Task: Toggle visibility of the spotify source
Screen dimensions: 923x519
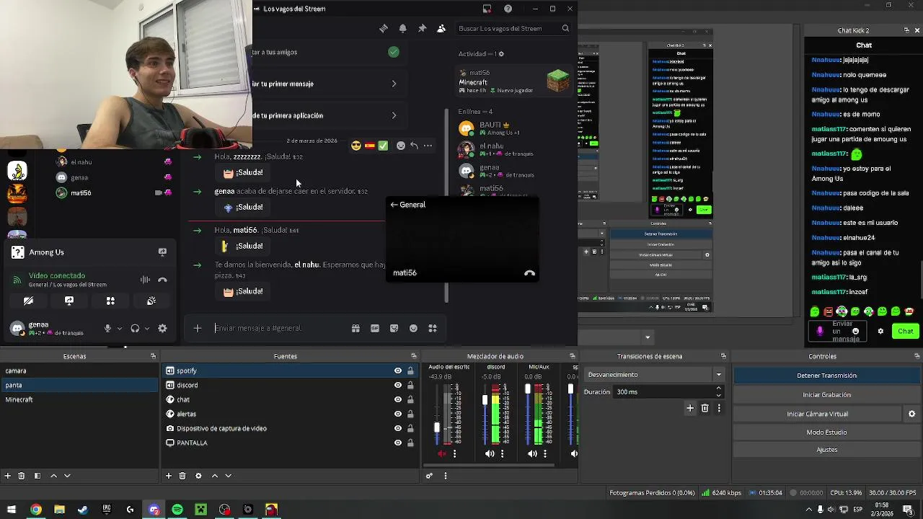Action: pos(398,371)
